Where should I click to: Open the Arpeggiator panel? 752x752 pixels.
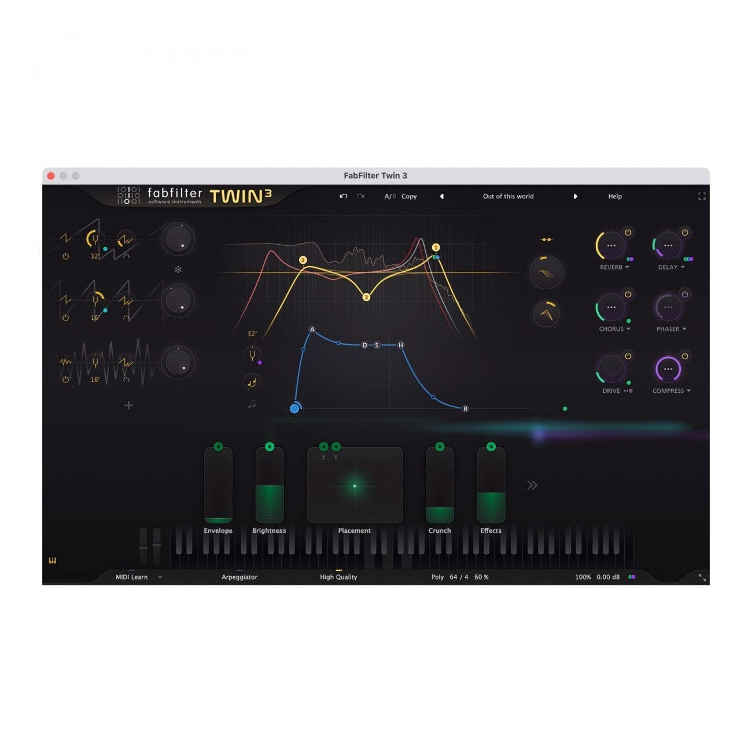click(239, 577)
